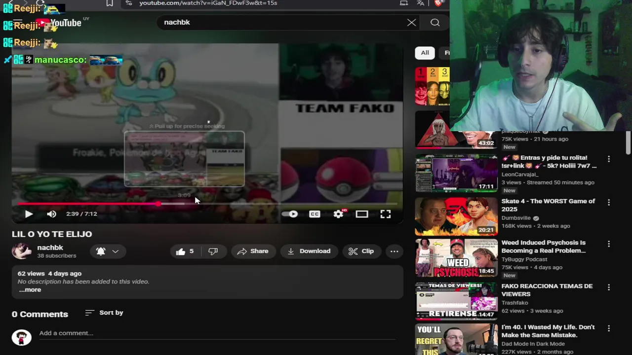Image resolution: width=632 pixels, height=355 pixels.
Task: Create a Clip of video
Action: [x=361, y=251]
